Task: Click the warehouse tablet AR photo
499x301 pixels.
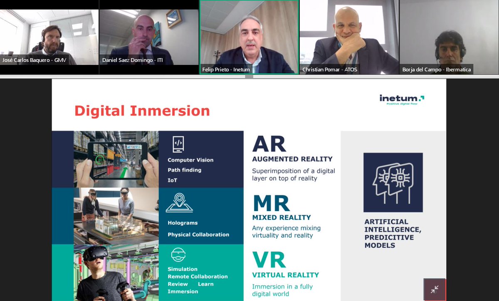Action: [116, 159]
